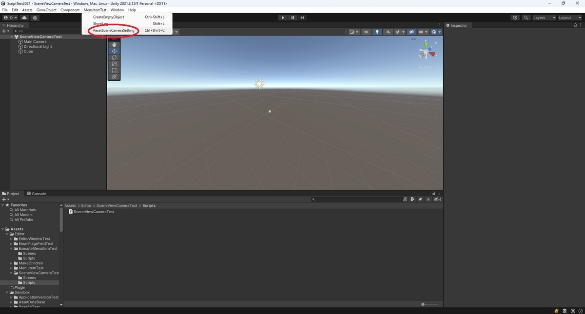Screen dimensions: 585x314
Task: Click the global search magnifier icon
Action: [526, 18]
